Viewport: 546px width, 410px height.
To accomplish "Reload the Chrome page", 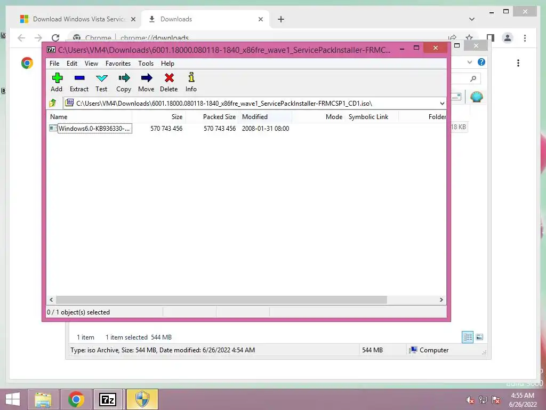I will point(55,38).
